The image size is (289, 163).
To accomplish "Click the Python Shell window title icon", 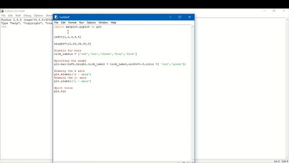I will coord(2,11).
